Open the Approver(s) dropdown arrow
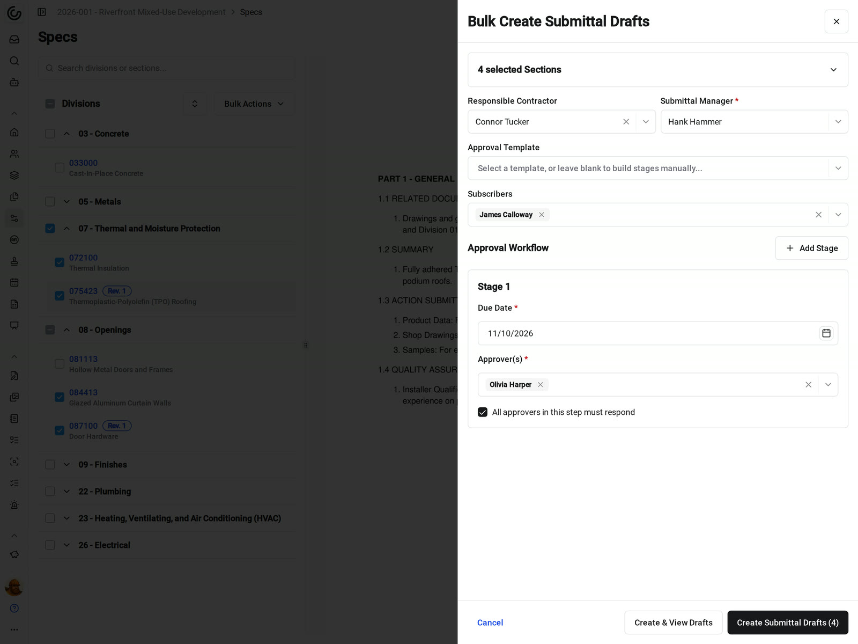The width and height of the screenshot is (858, 644). [828, 385]
